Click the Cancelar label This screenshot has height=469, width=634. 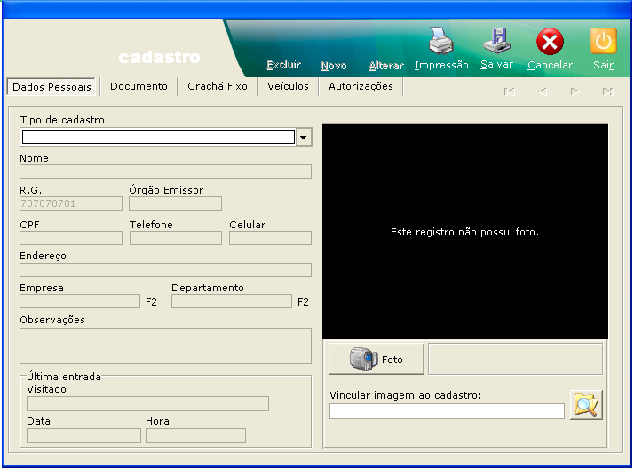550,65
